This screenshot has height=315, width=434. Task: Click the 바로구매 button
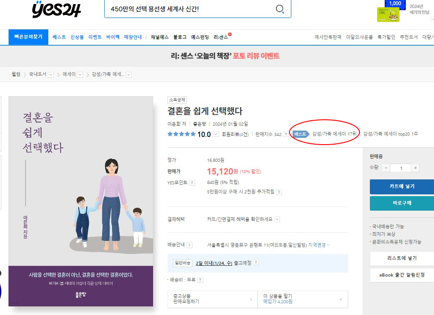[402, 203]
